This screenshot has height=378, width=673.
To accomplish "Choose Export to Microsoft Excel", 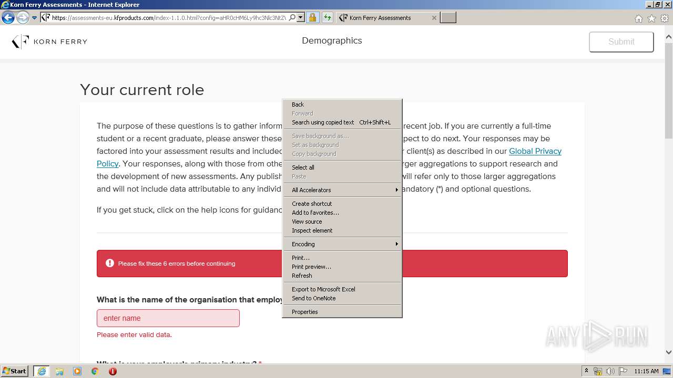I will pos(342,289).
